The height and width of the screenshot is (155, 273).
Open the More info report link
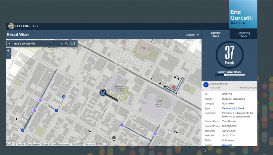[x=227, y=145]
